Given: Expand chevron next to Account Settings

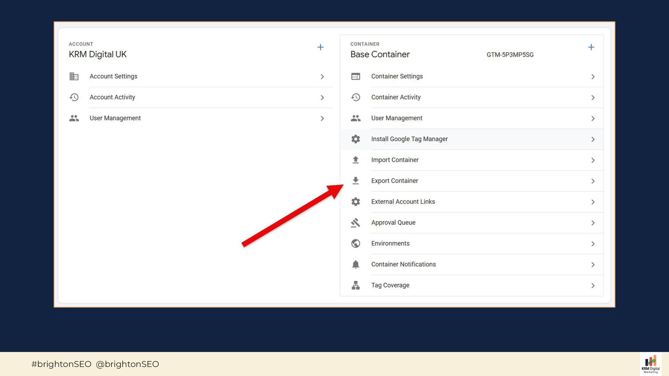Looking at the screenshot, I should tap(322, 77).
